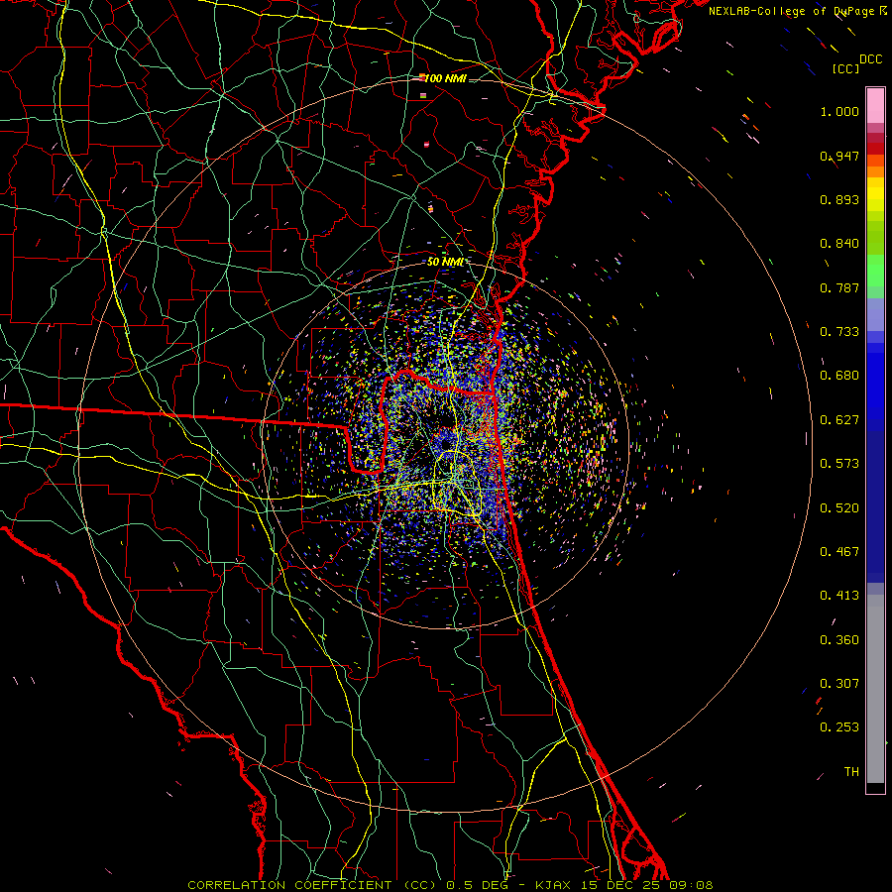Click the 0.787 legend value
Image resolution: width=892 pixels, height=892 pixels.
click(839, 287)
